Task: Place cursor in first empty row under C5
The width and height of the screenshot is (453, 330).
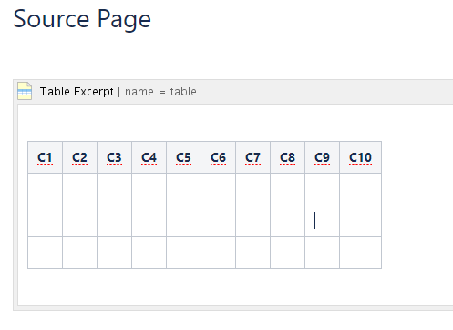Action: tap(183, 189)
